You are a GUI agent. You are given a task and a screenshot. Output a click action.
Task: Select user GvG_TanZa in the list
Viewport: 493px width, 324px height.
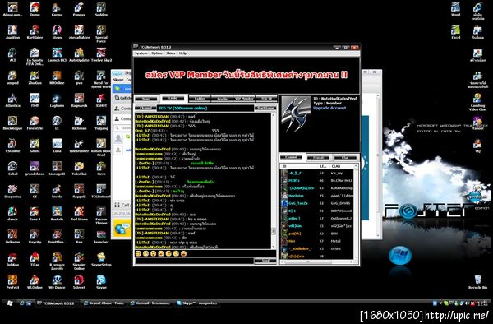[317, 203]
